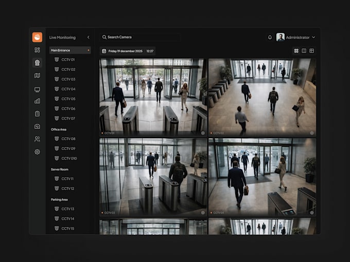Select the Main Entrance group
This screenshot has height=262, width=350.
(70, 50)
